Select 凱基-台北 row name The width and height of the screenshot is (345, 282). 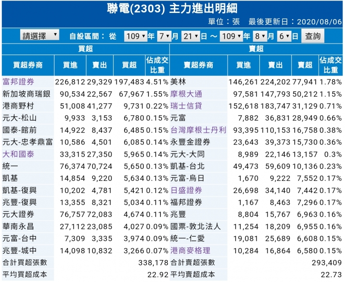point(187,166)
